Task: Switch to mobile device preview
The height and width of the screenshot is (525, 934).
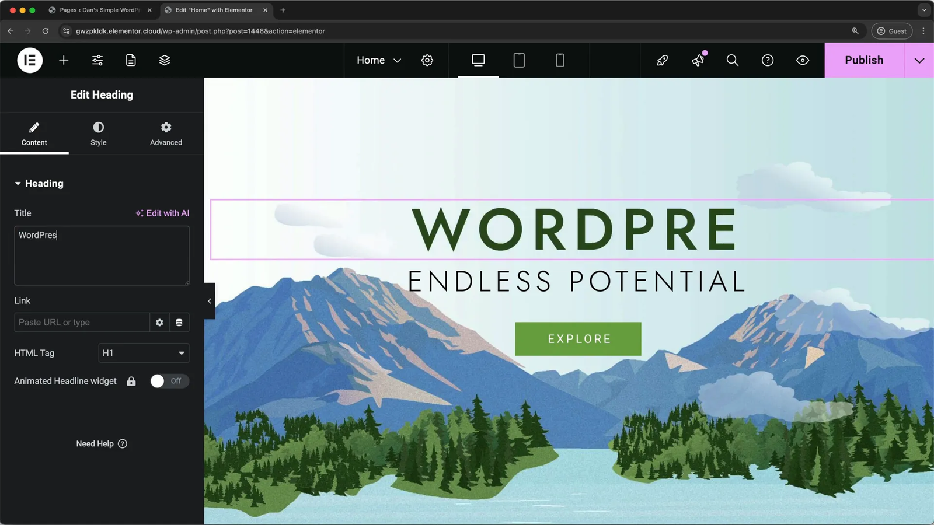Action: tap(560, 60)
